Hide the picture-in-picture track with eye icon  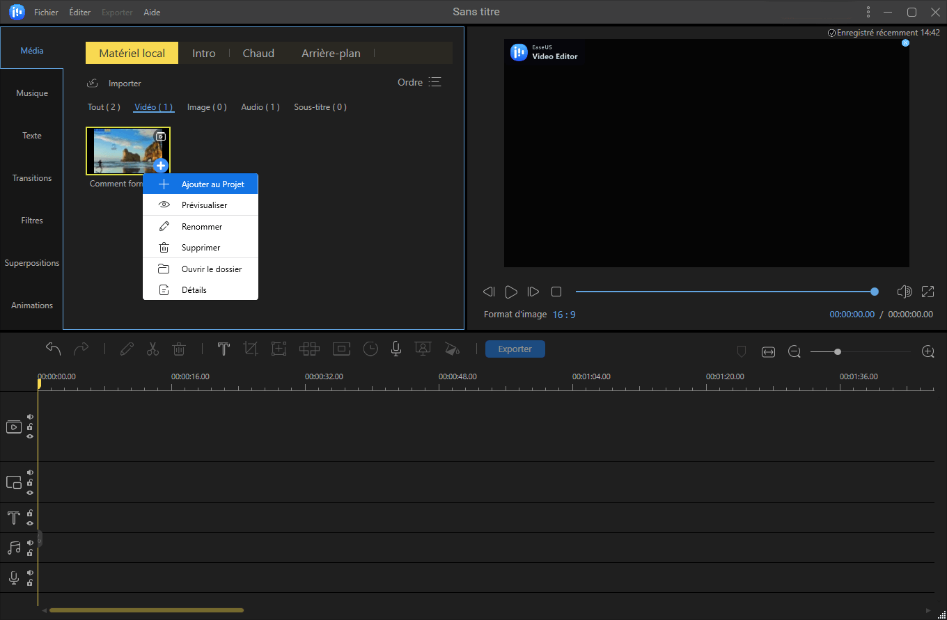[30, 492]
